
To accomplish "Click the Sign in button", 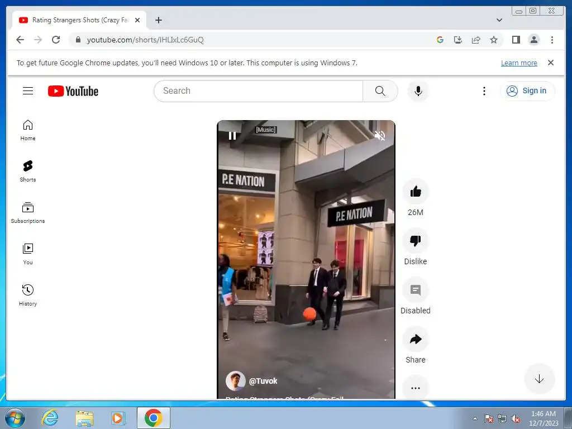I will 527,91.
